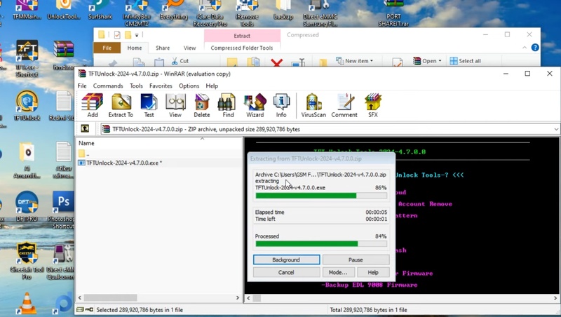Open the Commands menu
The image size is (561, 317).
tap(108, 86)
